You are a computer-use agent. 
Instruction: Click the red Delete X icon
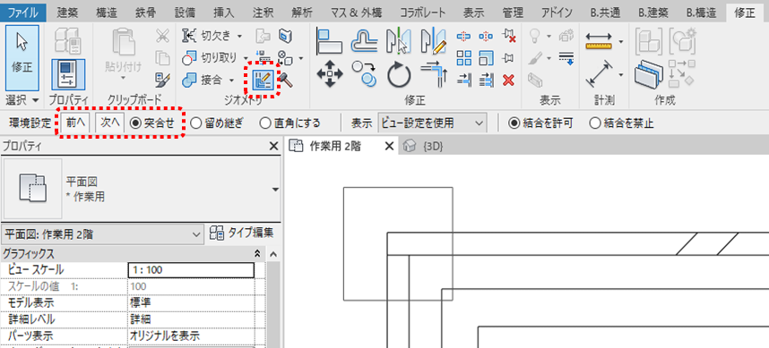[508, 80]
